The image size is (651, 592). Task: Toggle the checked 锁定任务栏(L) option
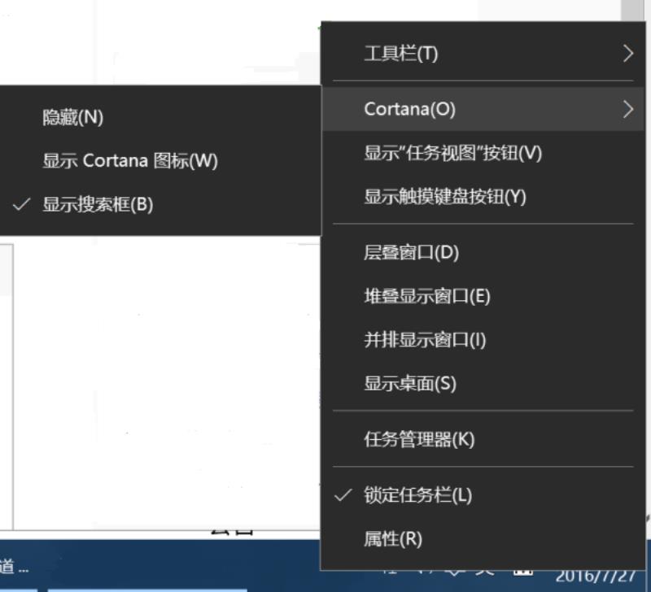pos(483,495)
